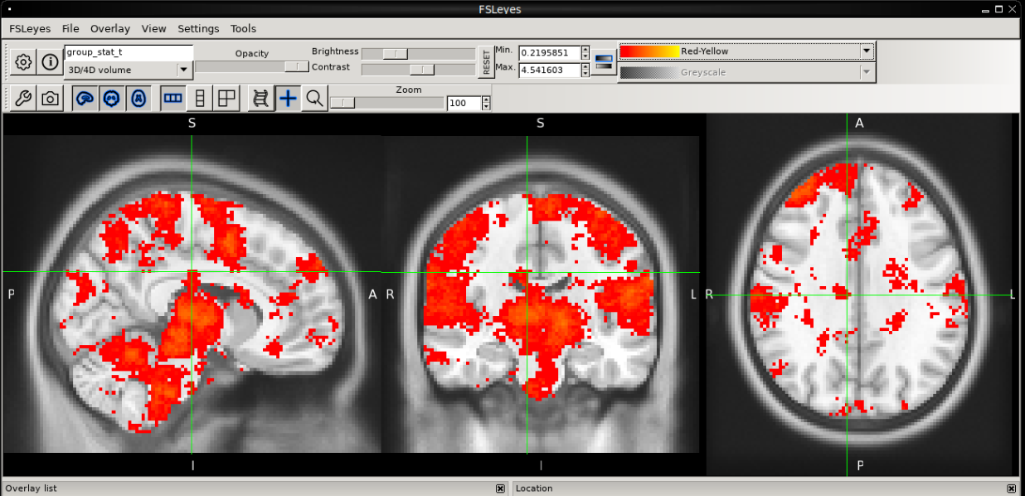
Task: Close the Overlay list panel
Action: (500, 489)
